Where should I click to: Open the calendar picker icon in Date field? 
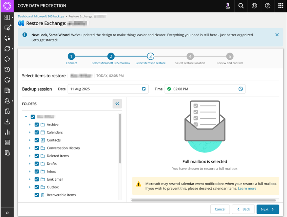(x=144, y=89)
